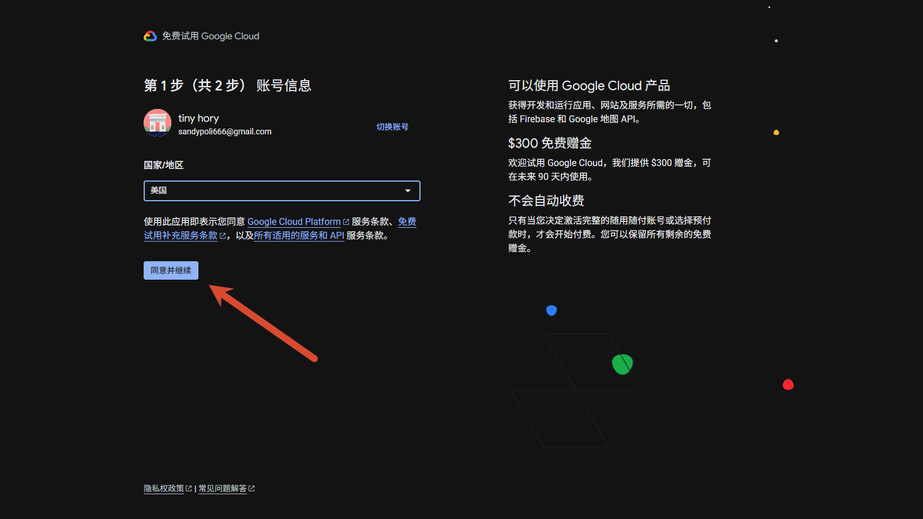Click the tiny hory account name
The height and width of the screenshot is (519, 923).
click(x=198, y=118)
